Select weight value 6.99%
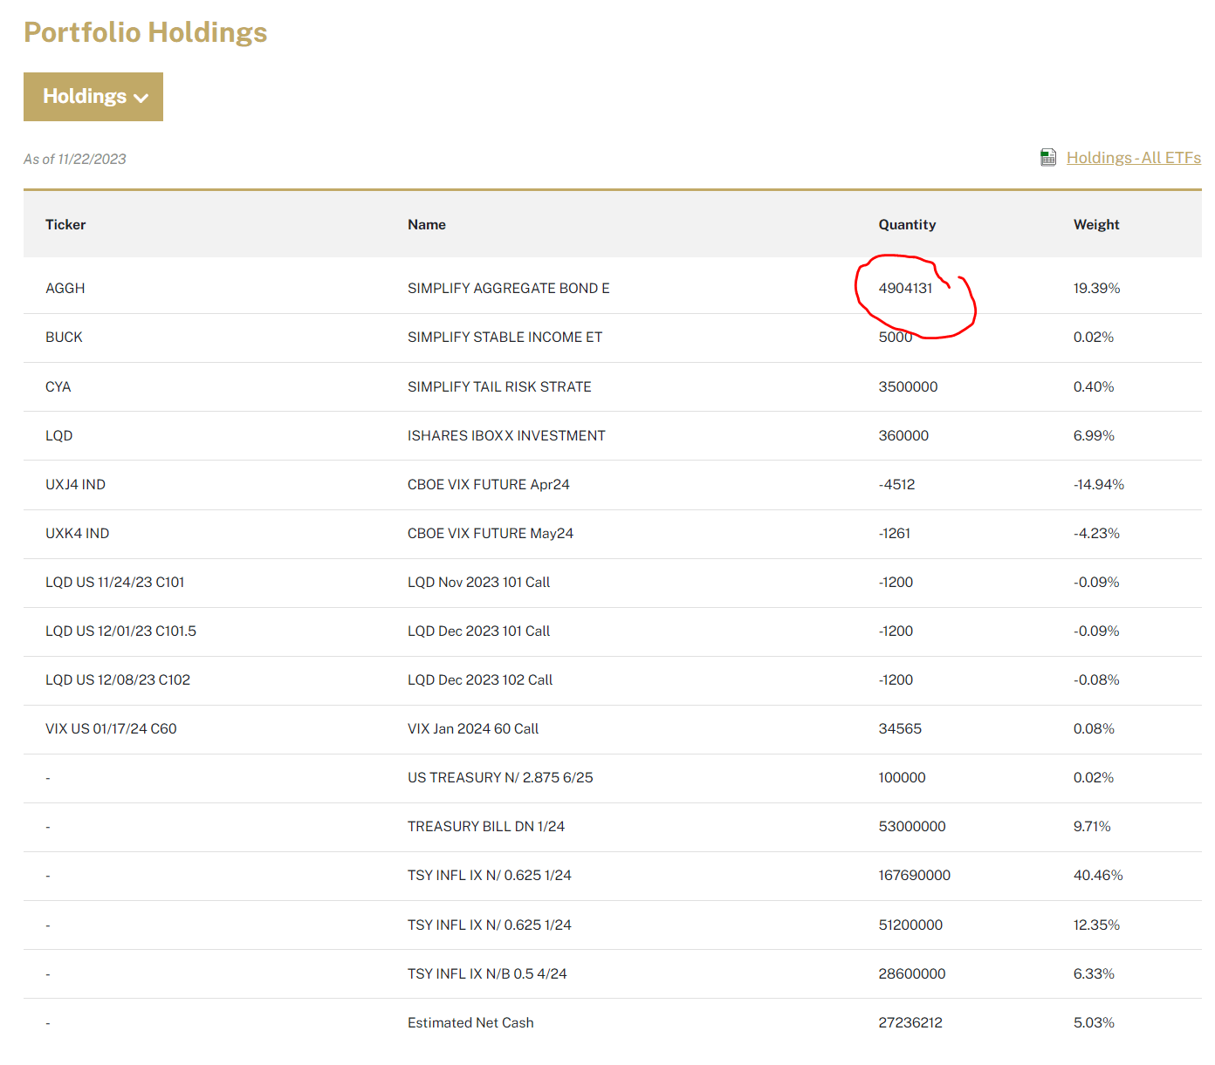This screenshot has width=1215, height=1065. 1094,435
